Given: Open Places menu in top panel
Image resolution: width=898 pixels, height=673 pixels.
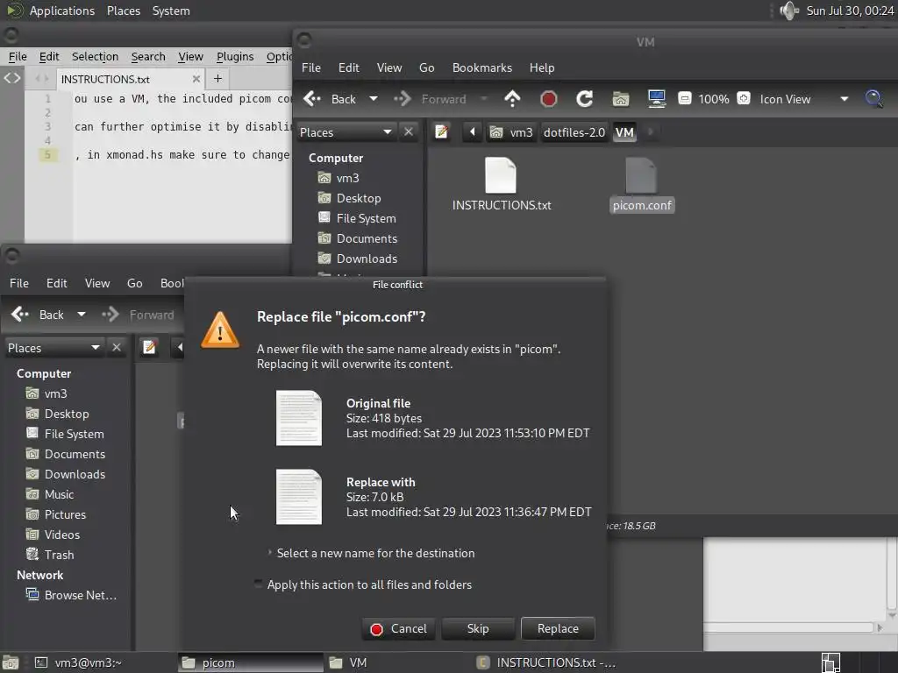Looking at the screenshot, I should point(124,11).
